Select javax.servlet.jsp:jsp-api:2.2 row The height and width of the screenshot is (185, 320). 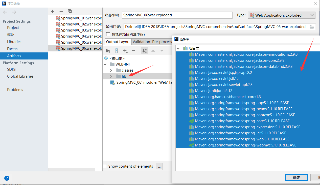[248, 73]
